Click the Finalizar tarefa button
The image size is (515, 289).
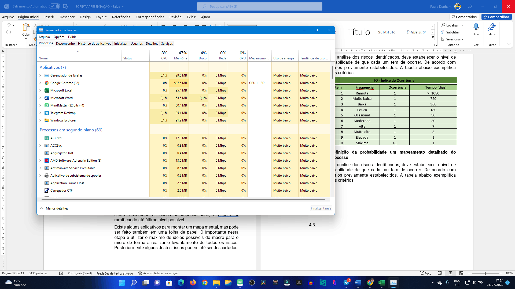(321, 208)
